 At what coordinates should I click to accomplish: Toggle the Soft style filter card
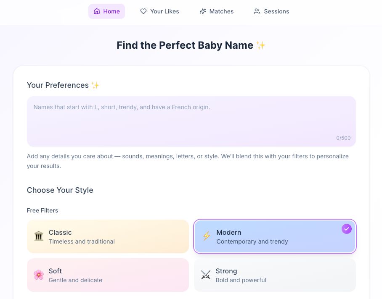point(108,275)
